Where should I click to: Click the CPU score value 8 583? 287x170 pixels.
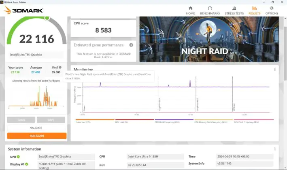103,30
